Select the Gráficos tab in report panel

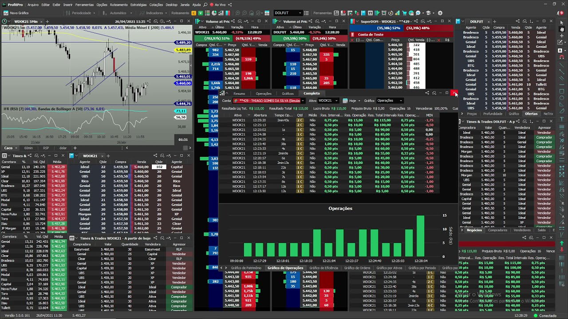(288, 93)
